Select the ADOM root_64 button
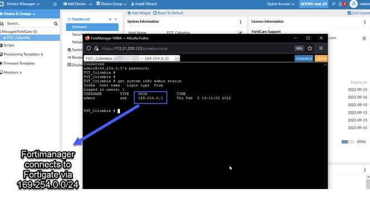 click(x=314, y=4)
